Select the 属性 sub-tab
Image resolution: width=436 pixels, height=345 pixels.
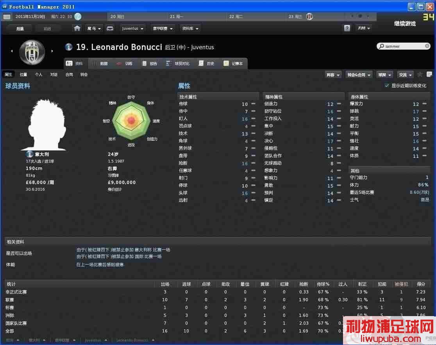coord(8,75)
